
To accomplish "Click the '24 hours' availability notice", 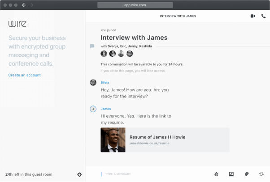I will pyautogui.click(x=142, y=64).
